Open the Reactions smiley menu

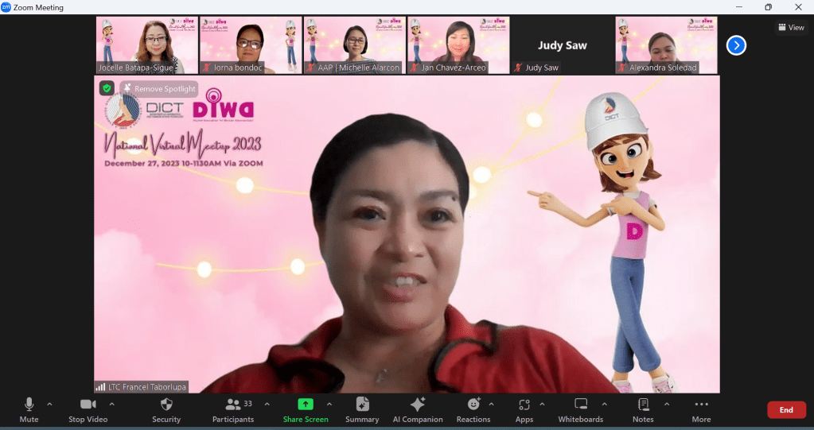pyautogui.click(x=473, y=405)
